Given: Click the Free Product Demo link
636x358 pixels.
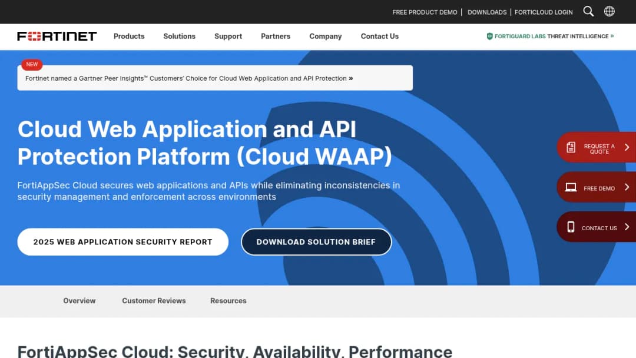Looking at the screenshot, I should click(425, 12).
